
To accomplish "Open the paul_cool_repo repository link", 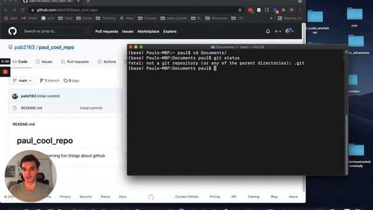I will click(x=57, y=47).
